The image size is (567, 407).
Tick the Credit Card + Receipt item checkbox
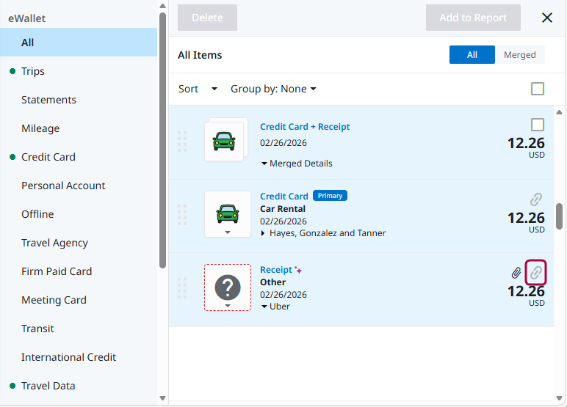click(538, 125)
